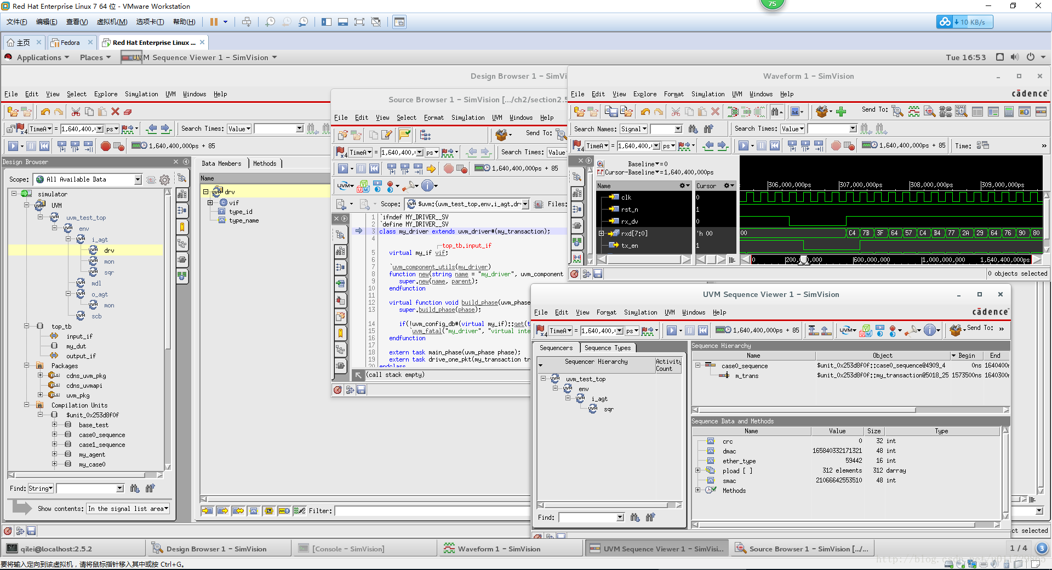Switch to the Sequence Types tab

tap(607, 348)
